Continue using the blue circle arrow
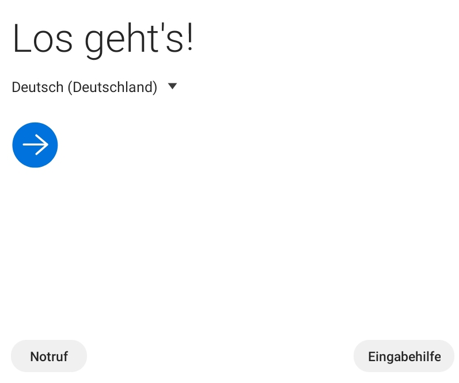Viewport: 459px width, 383px height. [35, 145]
